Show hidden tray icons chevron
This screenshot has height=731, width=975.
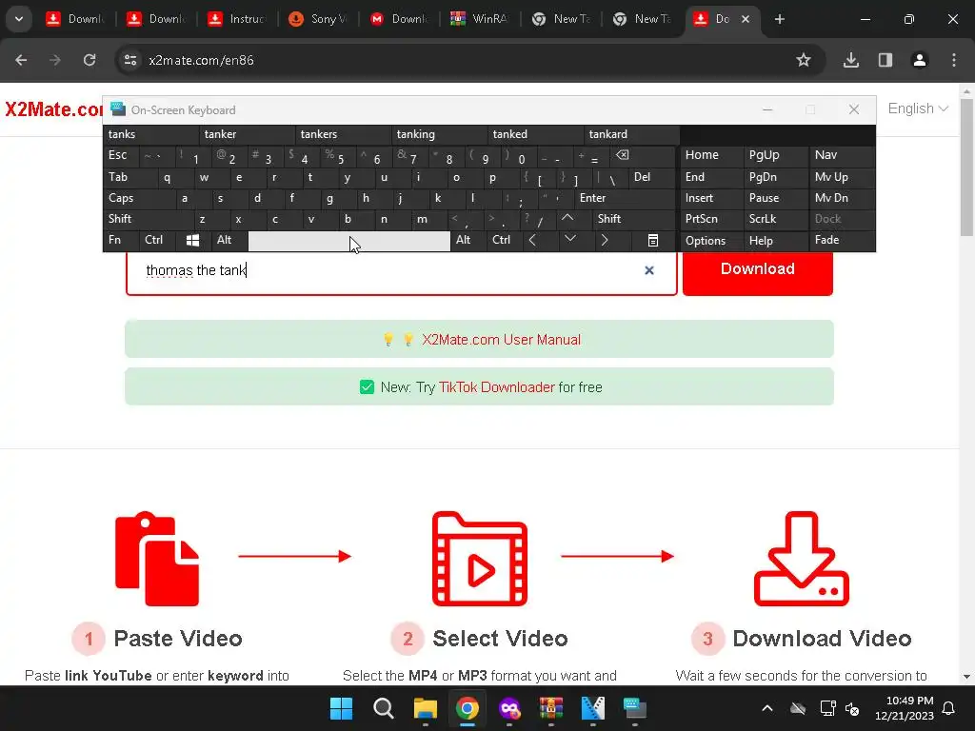pos(767,708)
